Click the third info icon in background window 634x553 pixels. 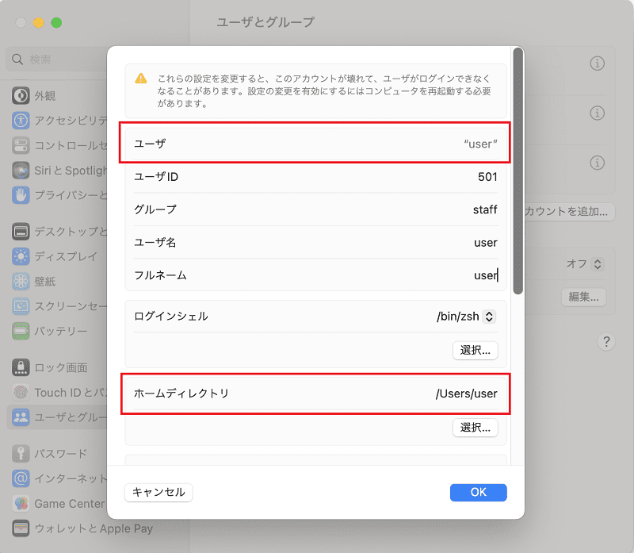point(598,163)
